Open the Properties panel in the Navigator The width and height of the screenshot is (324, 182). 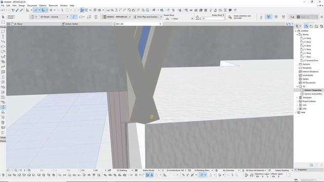303,170
